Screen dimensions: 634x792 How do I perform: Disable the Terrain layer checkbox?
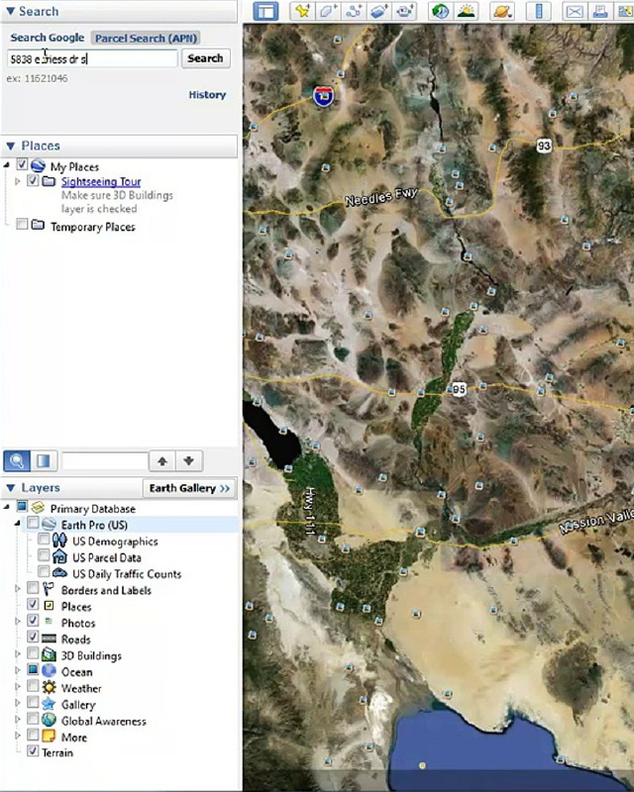pyautogui.click(x=33, y=752)
